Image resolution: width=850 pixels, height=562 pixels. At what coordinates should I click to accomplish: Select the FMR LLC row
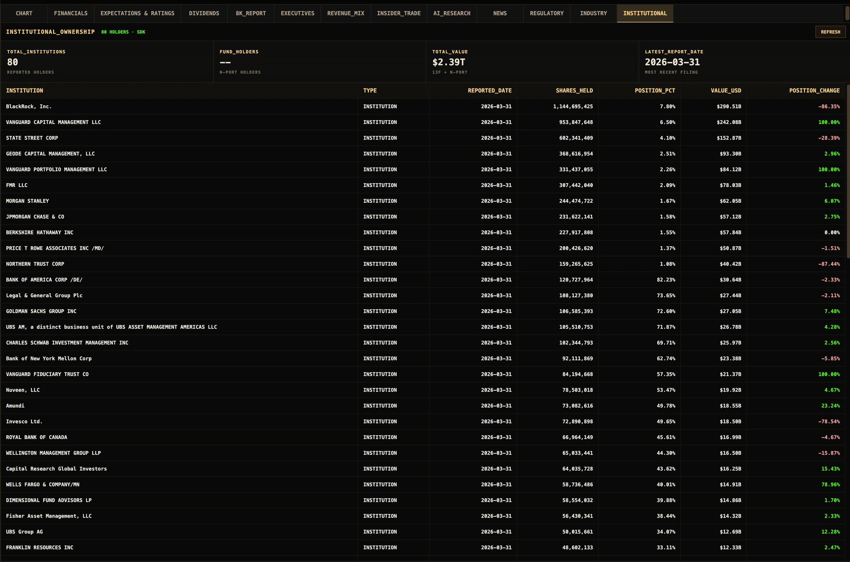click(x=423, y=185)
